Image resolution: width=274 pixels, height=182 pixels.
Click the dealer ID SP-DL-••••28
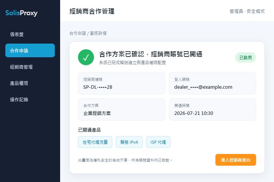(x=98, y=87)
